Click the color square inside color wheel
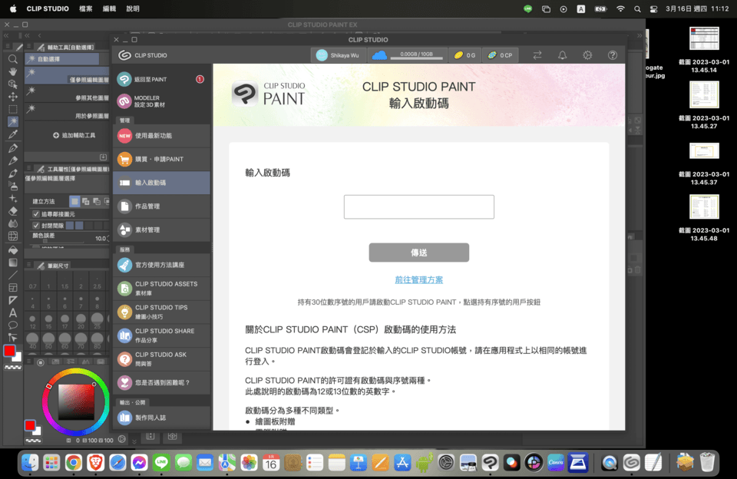The width and height of the screenshot is (737, 479). point(76,402)
